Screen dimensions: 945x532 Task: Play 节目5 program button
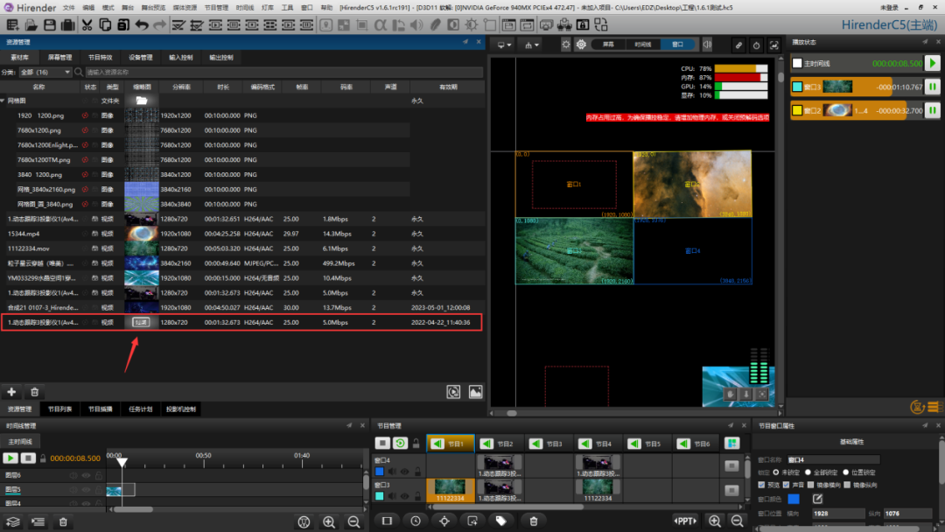(634, 444)
